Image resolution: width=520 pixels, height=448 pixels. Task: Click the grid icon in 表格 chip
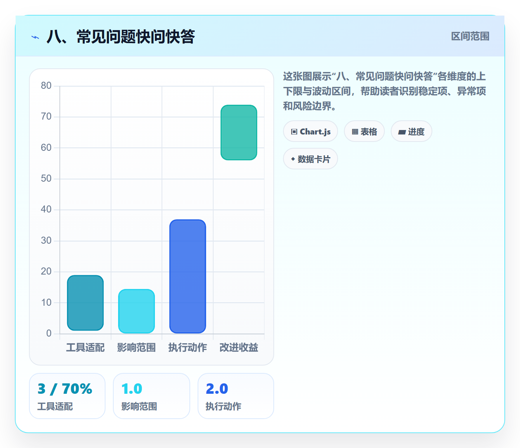[355, 132]
